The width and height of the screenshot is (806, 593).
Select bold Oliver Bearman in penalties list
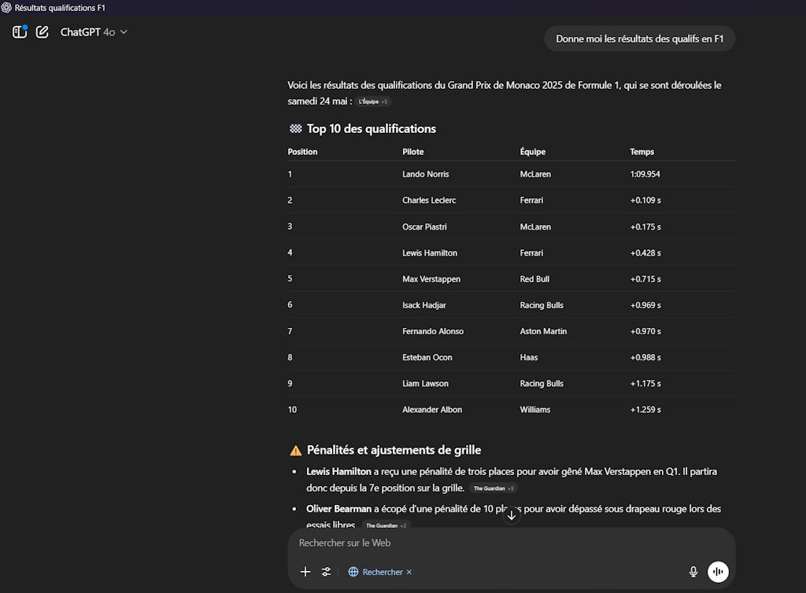[x=338, y=509]
